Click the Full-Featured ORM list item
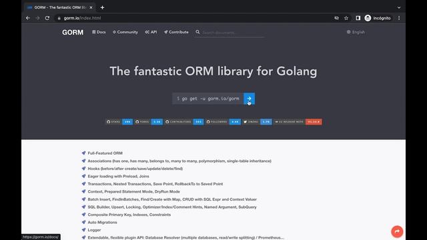The height and width of the screenshot is (240, 427). [105, 153]
